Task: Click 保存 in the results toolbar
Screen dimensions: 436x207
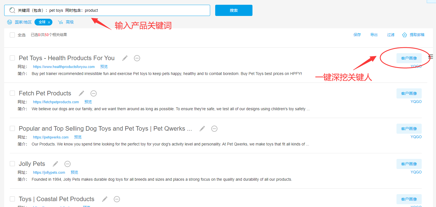Action: (357, 35)
